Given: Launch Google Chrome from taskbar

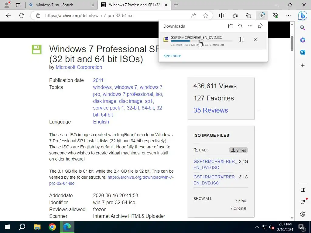Looking at the screenshot, I should [52, 227].
